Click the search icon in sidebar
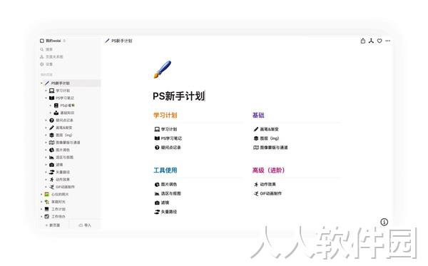 click(42, 49)
